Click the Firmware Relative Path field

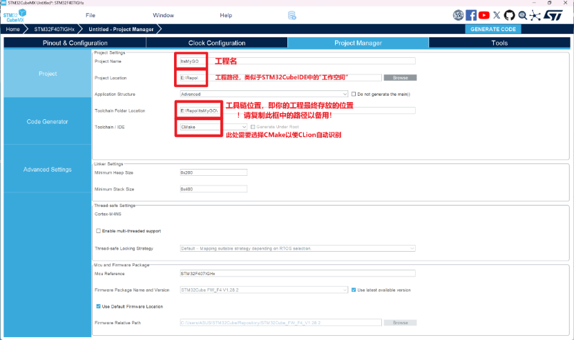point(280,323)
